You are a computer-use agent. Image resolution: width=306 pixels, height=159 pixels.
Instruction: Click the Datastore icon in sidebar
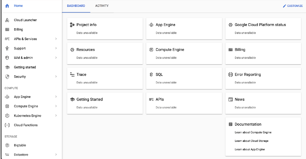[7, 154]
